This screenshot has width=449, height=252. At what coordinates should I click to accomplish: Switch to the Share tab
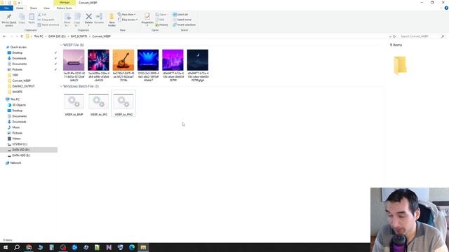pos(33,8)
